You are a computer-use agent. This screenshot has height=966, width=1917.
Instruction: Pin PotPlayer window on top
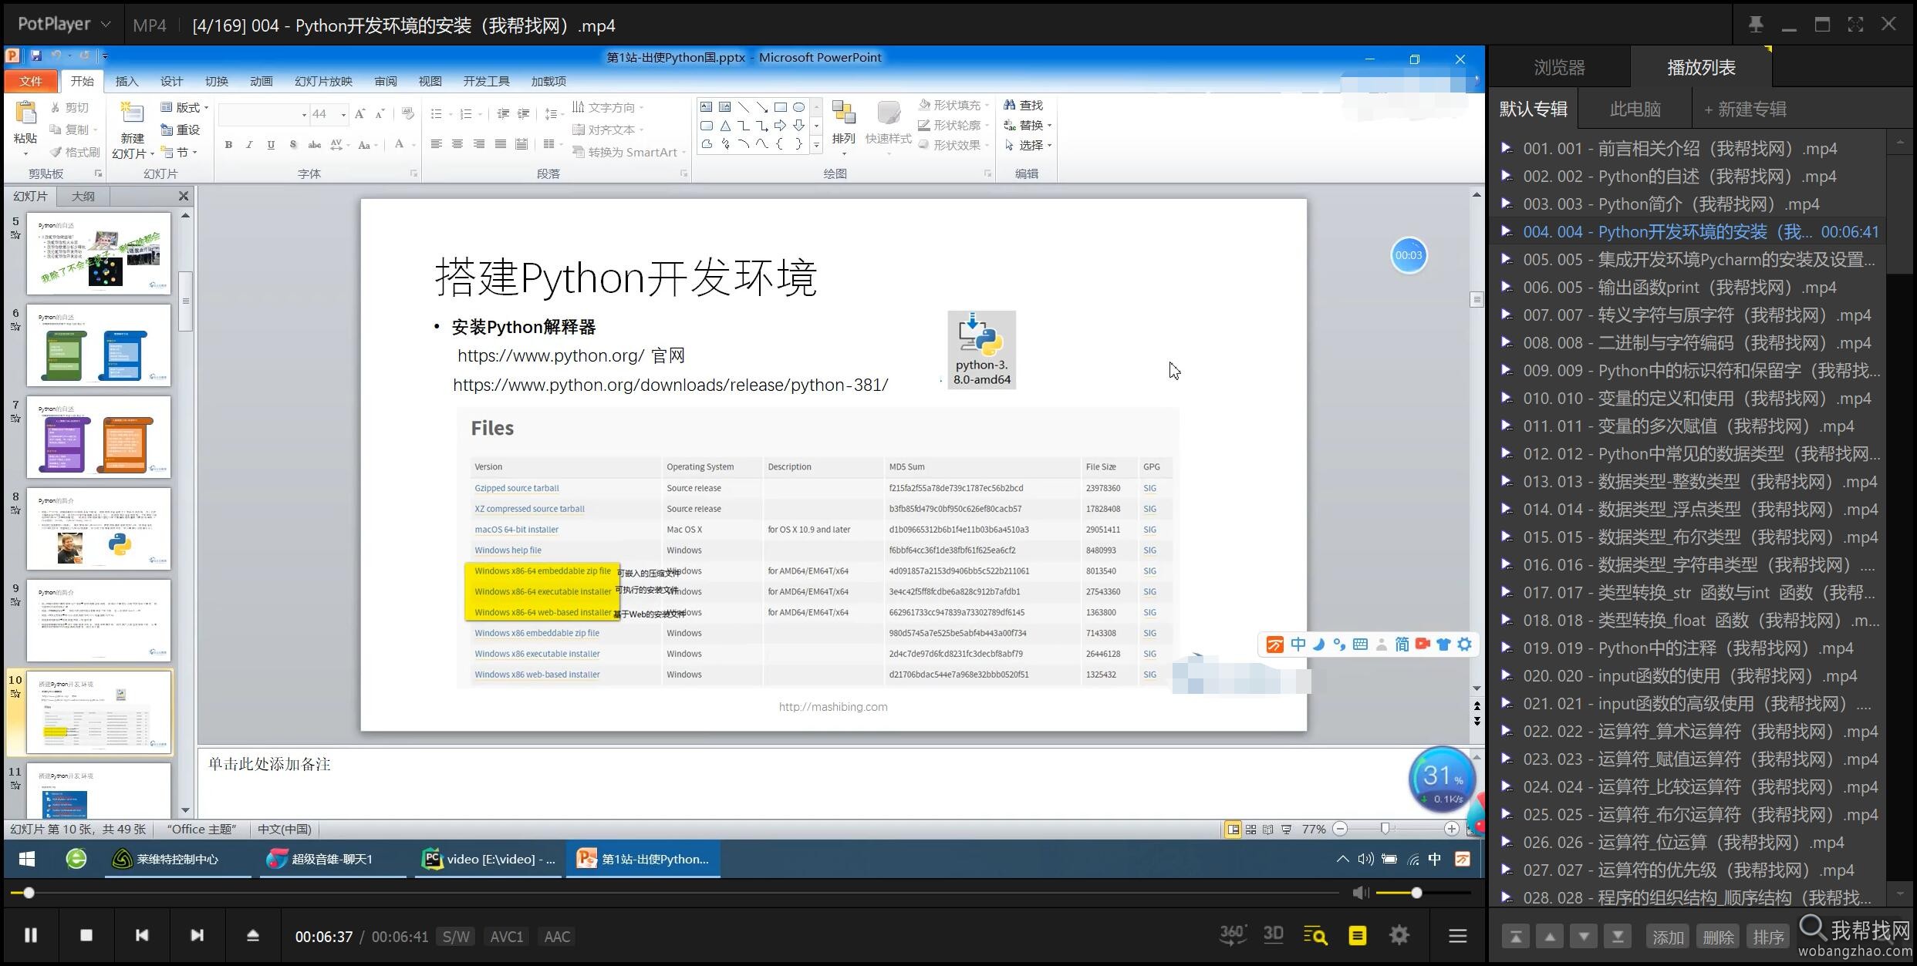1756,25
